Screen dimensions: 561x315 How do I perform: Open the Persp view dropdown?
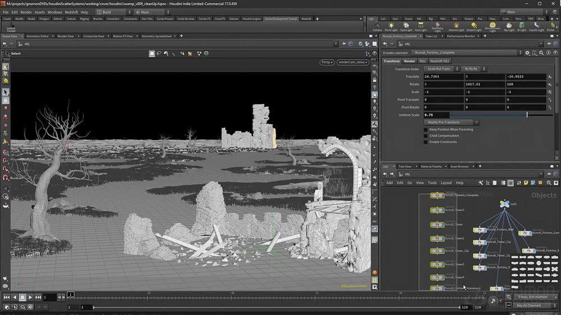327,62
